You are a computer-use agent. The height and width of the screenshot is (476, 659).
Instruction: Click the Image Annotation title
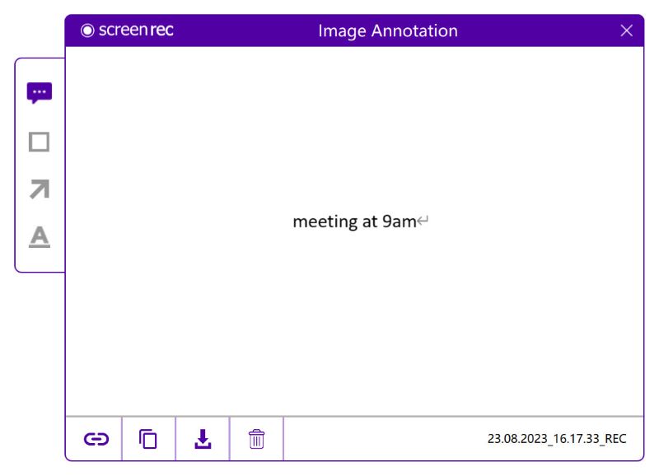point(388,30)
